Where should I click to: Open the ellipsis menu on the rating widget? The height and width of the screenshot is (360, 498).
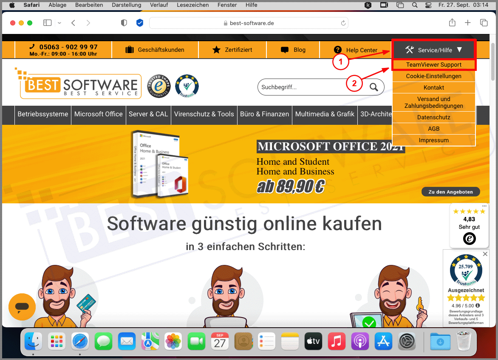click(x=484, y=205)
